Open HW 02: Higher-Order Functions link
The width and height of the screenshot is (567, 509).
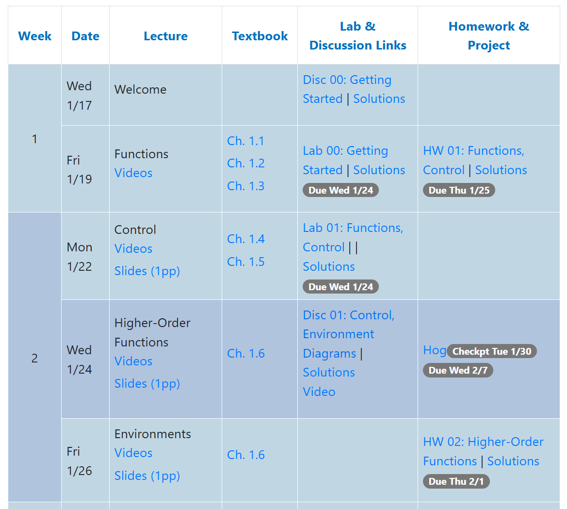coord(483,451)
